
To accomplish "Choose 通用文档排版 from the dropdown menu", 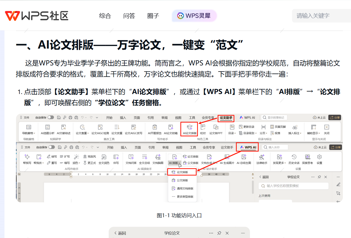I will pos(182,188).
